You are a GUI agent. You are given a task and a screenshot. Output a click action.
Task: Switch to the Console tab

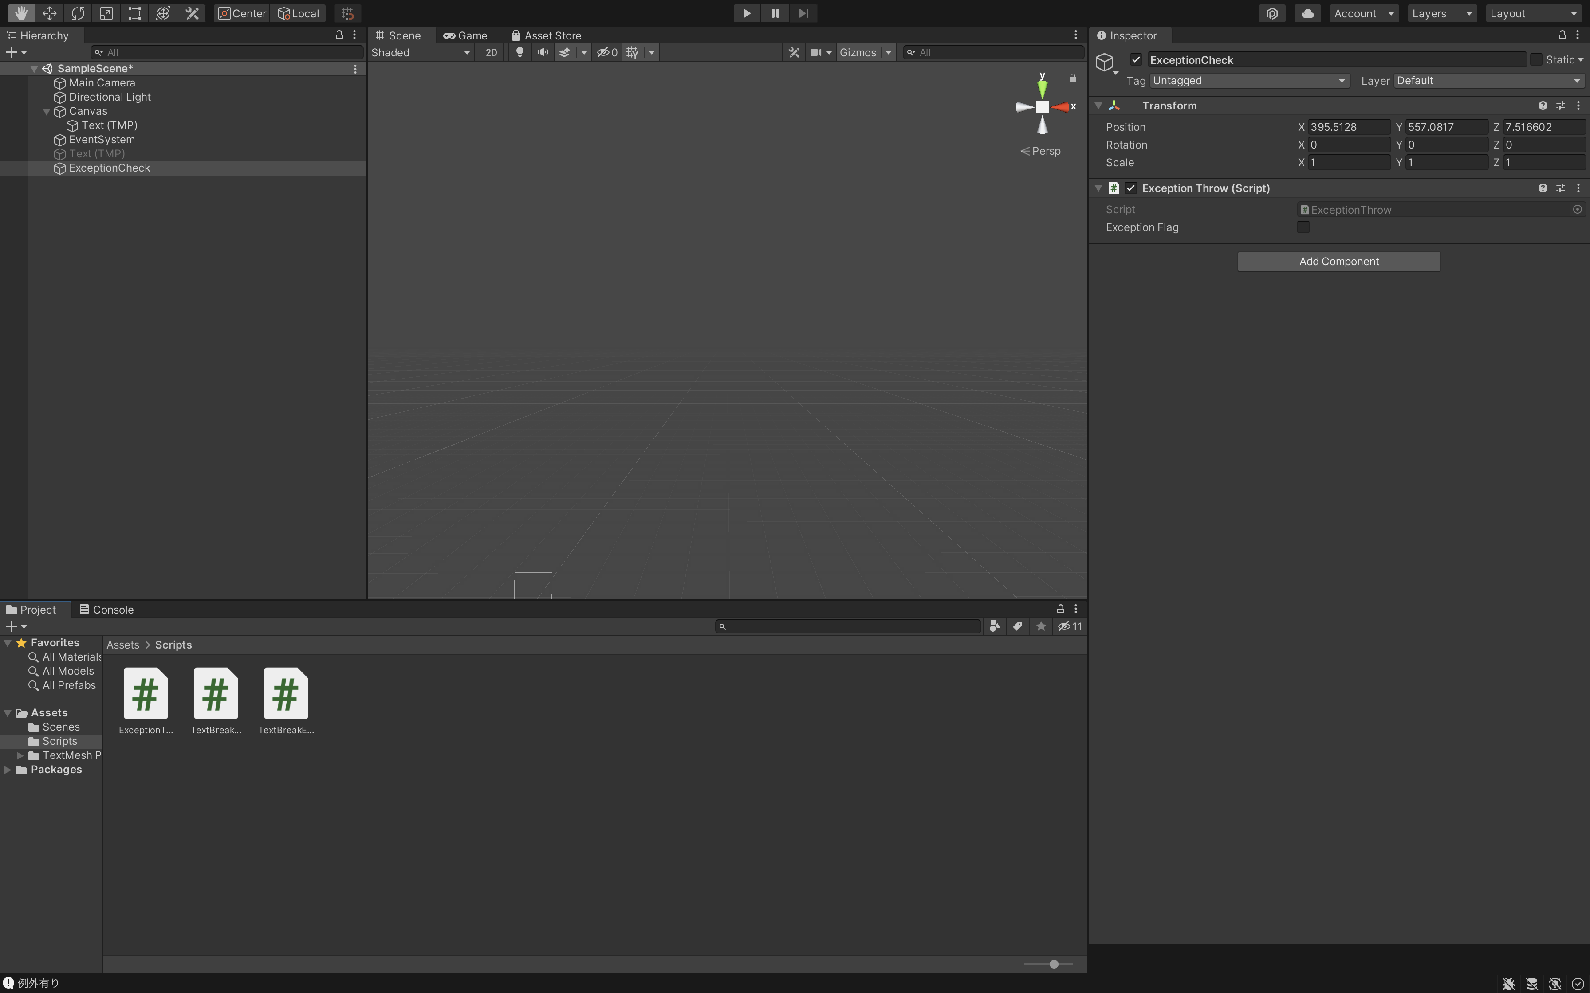point(106,610)
